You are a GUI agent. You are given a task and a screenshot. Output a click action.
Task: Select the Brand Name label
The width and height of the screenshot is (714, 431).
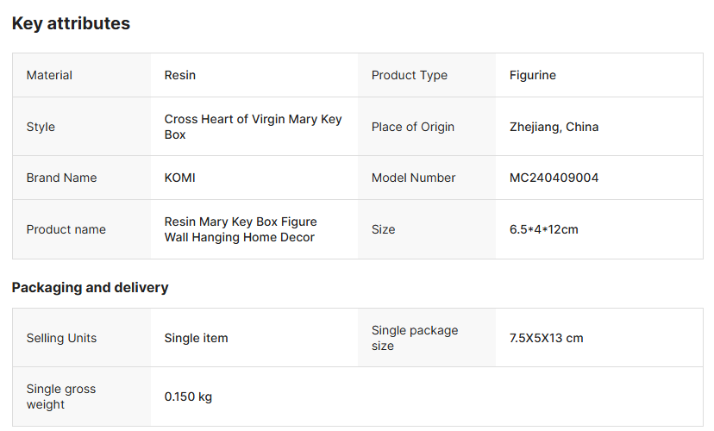click(61, 178)
